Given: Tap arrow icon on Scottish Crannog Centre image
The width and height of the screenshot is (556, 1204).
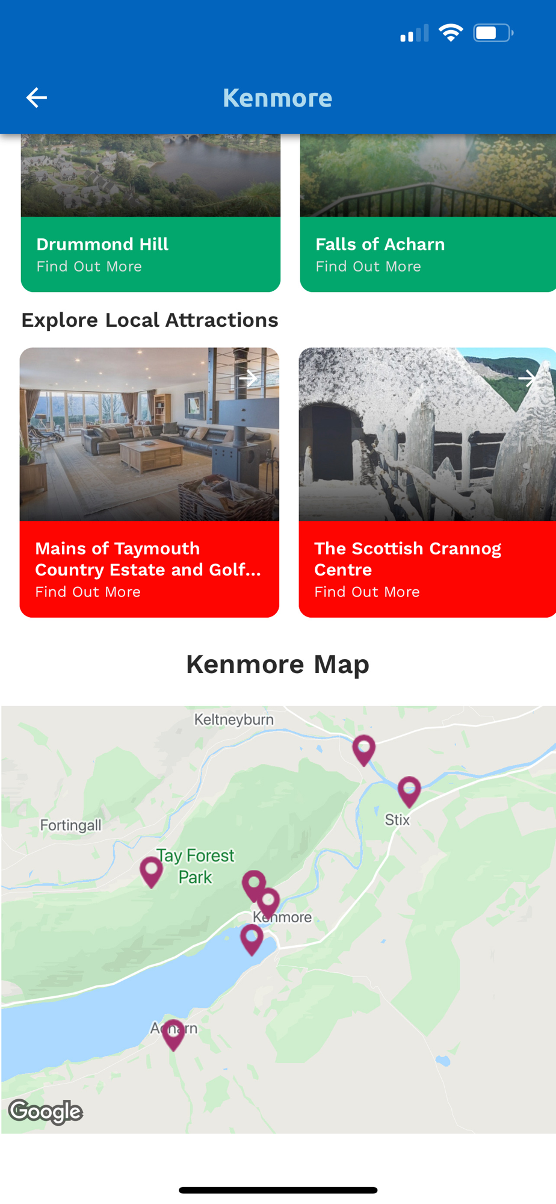Looking at the screenshot, I should 528,378.
